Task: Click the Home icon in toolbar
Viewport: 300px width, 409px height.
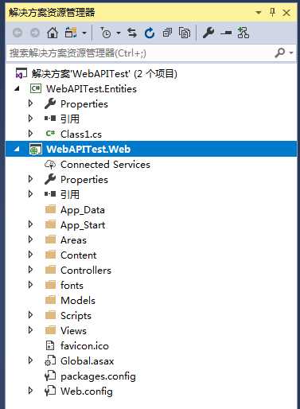Action: tap(53, 33)
